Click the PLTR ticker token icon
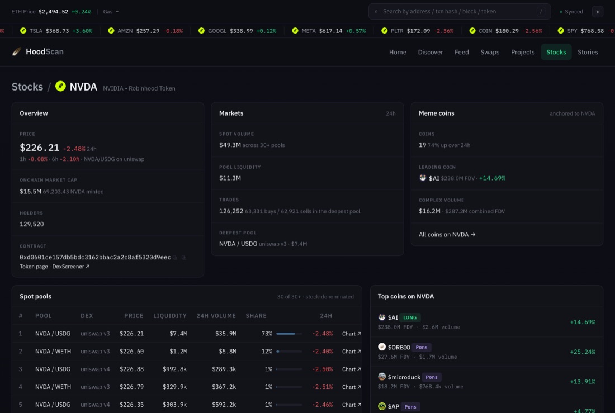The image size is (615, 413). [x=385, y=31]
